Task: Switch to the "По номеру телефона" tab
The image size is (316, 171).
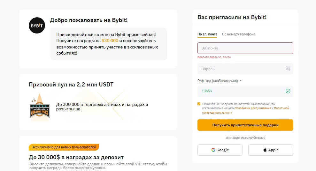Action: coord(239,34)
